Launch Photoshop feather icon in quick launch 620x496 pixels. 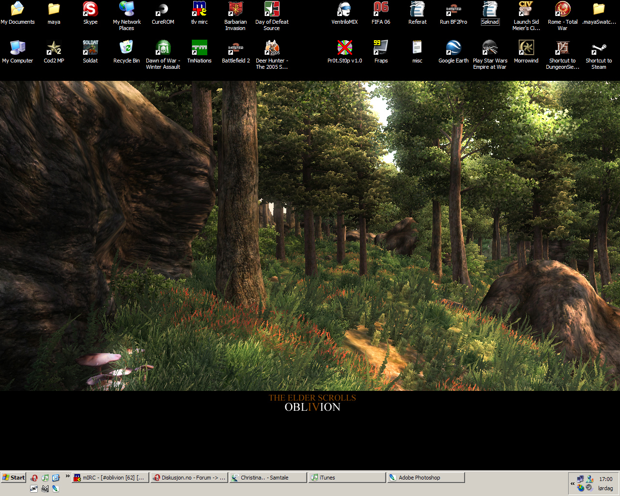click(x=56, y=489)
